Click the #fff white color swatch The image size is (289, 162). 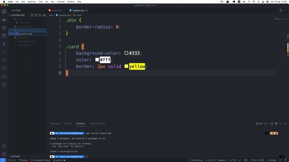(97, 59)
